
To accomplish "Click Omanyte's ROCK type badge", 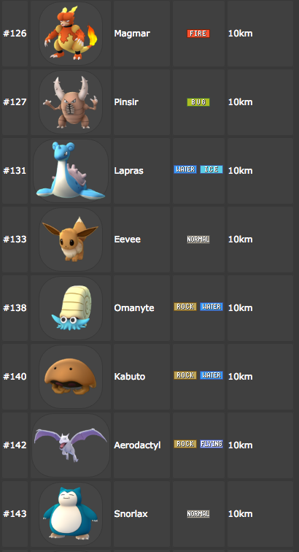I will click(x=185, y=307).
